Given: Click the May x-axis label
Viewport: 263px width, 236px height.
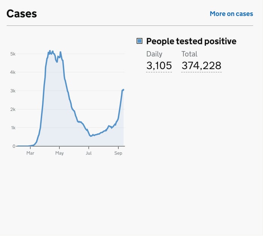Looking at the screenshot, I should coord(59,153).
